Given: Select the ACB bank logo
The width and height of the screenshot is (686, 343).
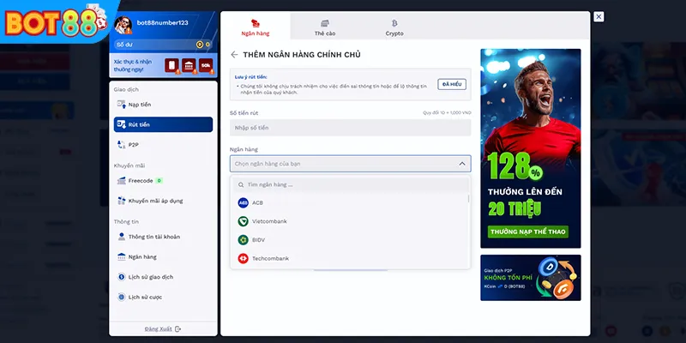Looking at the screenshot, I should tap(243, 202).
